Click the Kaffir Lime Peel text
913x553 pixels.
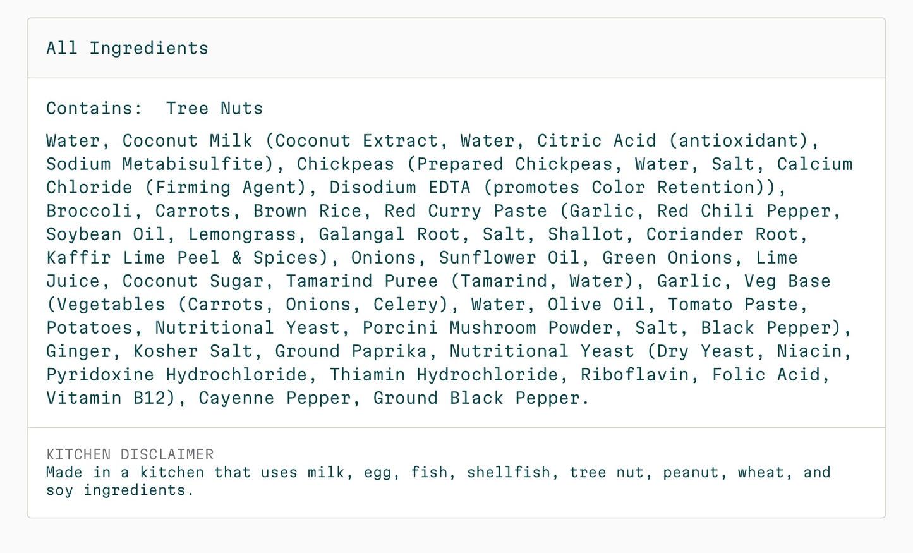tap(133, 257)
